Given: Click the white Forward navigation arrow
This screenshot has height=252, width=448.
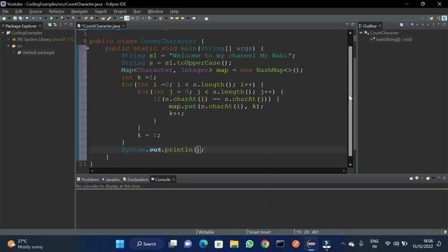Looking at the screenshot, I should (x=194, y=18).
